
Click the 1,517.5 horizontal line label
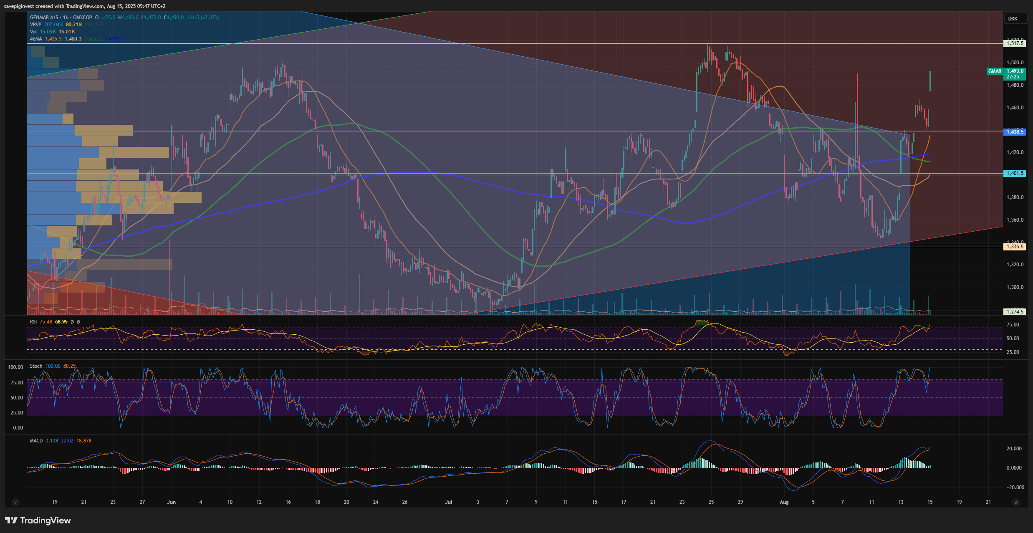click(x=1015, y=43)
